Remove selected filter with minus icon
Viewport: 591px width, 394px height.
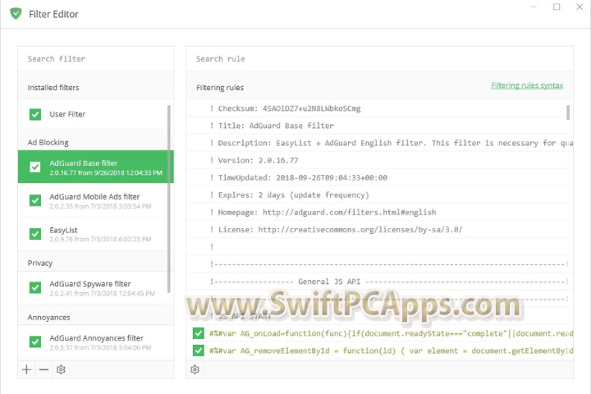44,369
